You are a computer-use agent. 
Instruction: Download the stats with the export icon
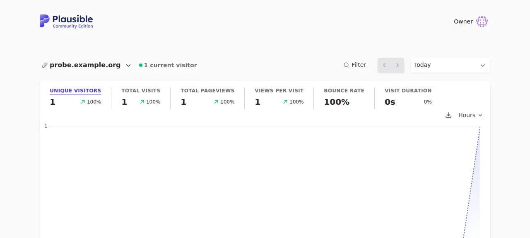pyautogui.click(x=448, y=115)
